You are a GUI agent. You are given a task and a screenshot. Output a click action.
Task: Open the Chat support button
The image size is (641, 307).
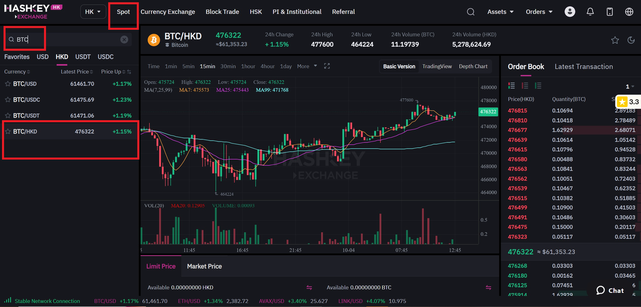click(x=610, y=290)
